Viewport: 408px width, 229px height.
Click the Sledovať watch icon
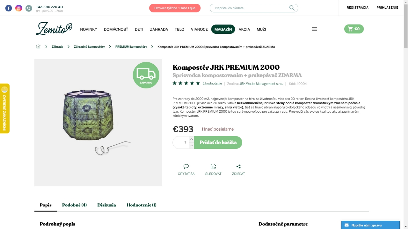click(x=213, y=166)
